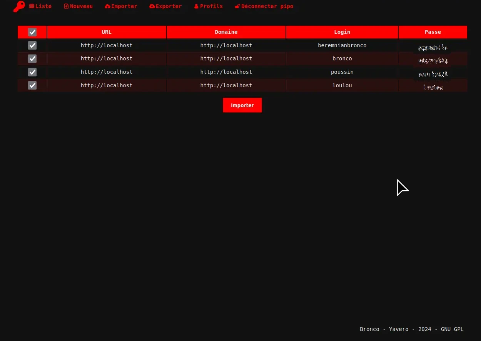Open the Nouveau menu item
This screenshot has height=341, width=481.
tap(78, 6)
